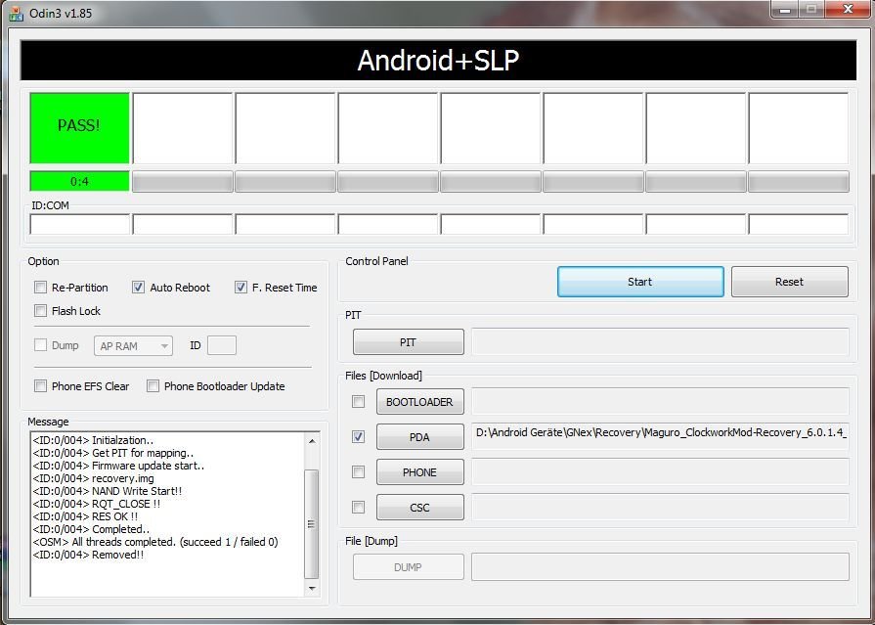Click the first ID:COM port box
The image size is (875, 625).
(x=80, y=225)
